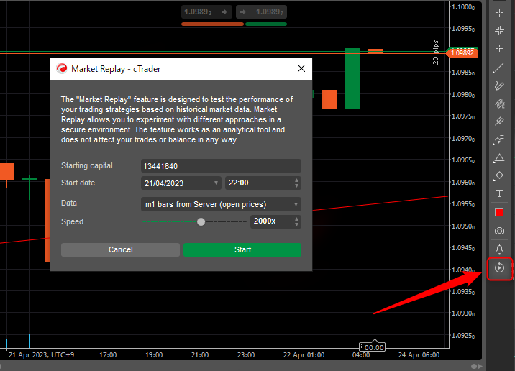
Task: Click the 1.09892 sell price button
Action: (x=206, y=12)
